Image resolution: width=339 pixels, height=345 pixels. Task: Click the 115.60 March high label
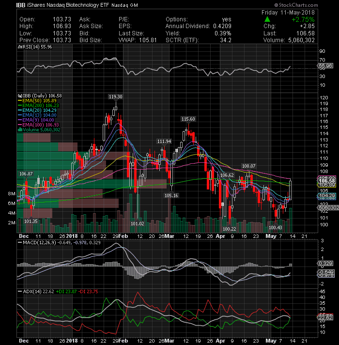click(x=188, y=119)
